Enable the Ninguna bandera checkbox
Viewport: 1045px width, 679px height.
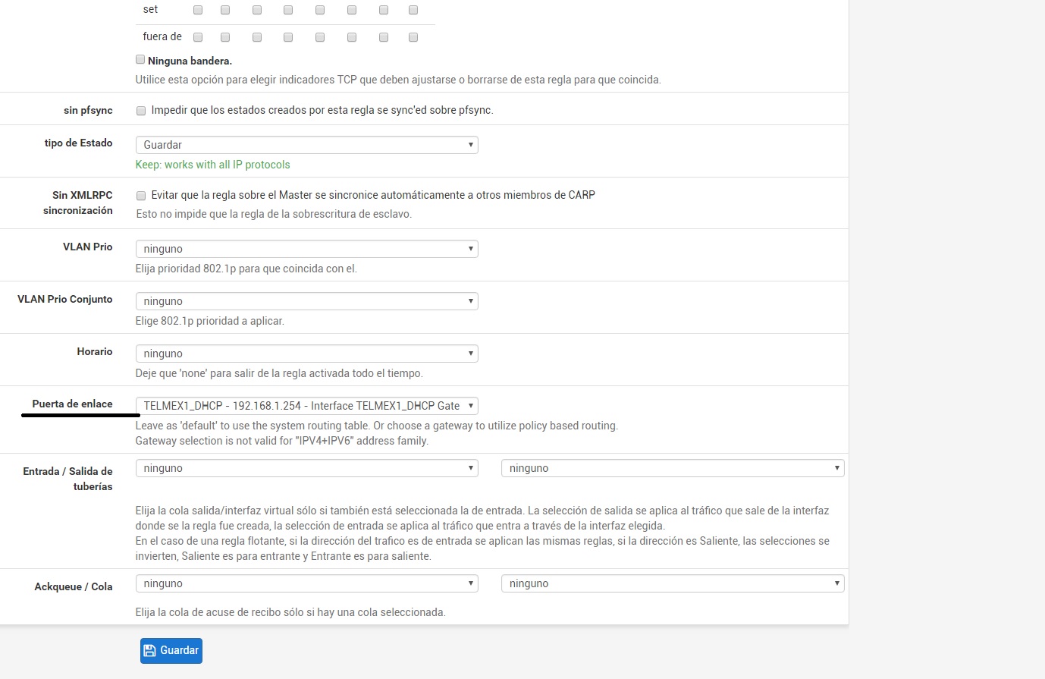pos(140,60)
